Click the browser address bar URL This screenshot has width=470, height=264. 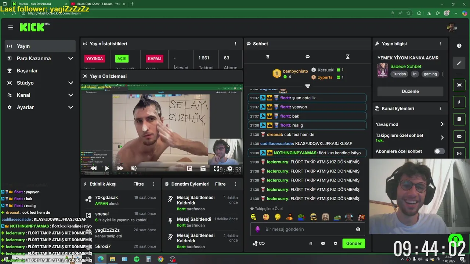(54, 13)
